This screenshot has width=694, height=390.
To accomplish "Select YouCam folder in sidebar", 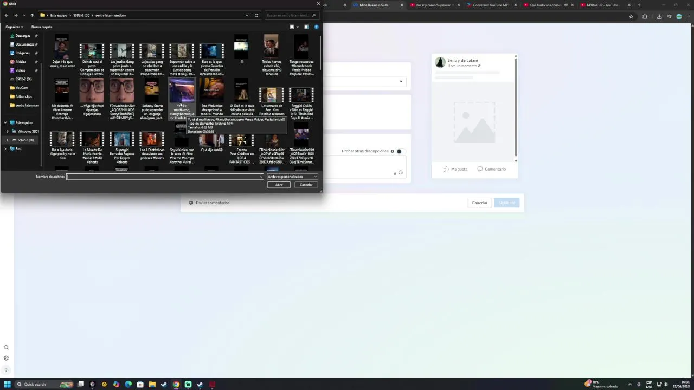I will pyautogui.click(x=22, y=88).
